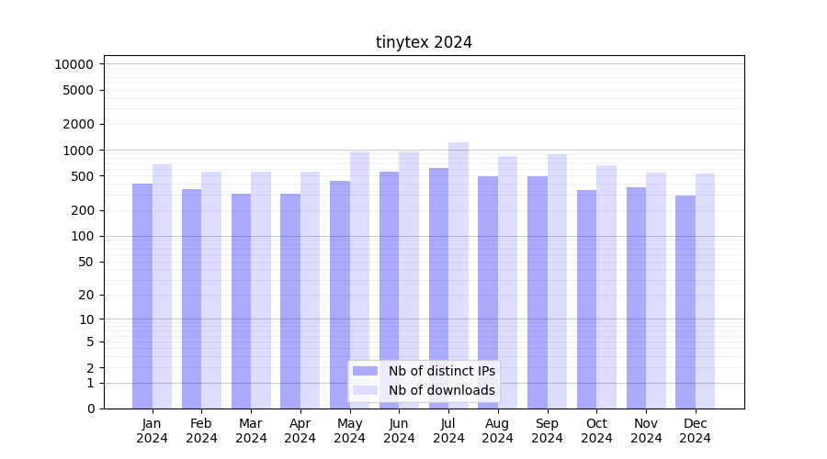
Task: Click the Oct 2024 distinct IPs bar
Action: 586,299
